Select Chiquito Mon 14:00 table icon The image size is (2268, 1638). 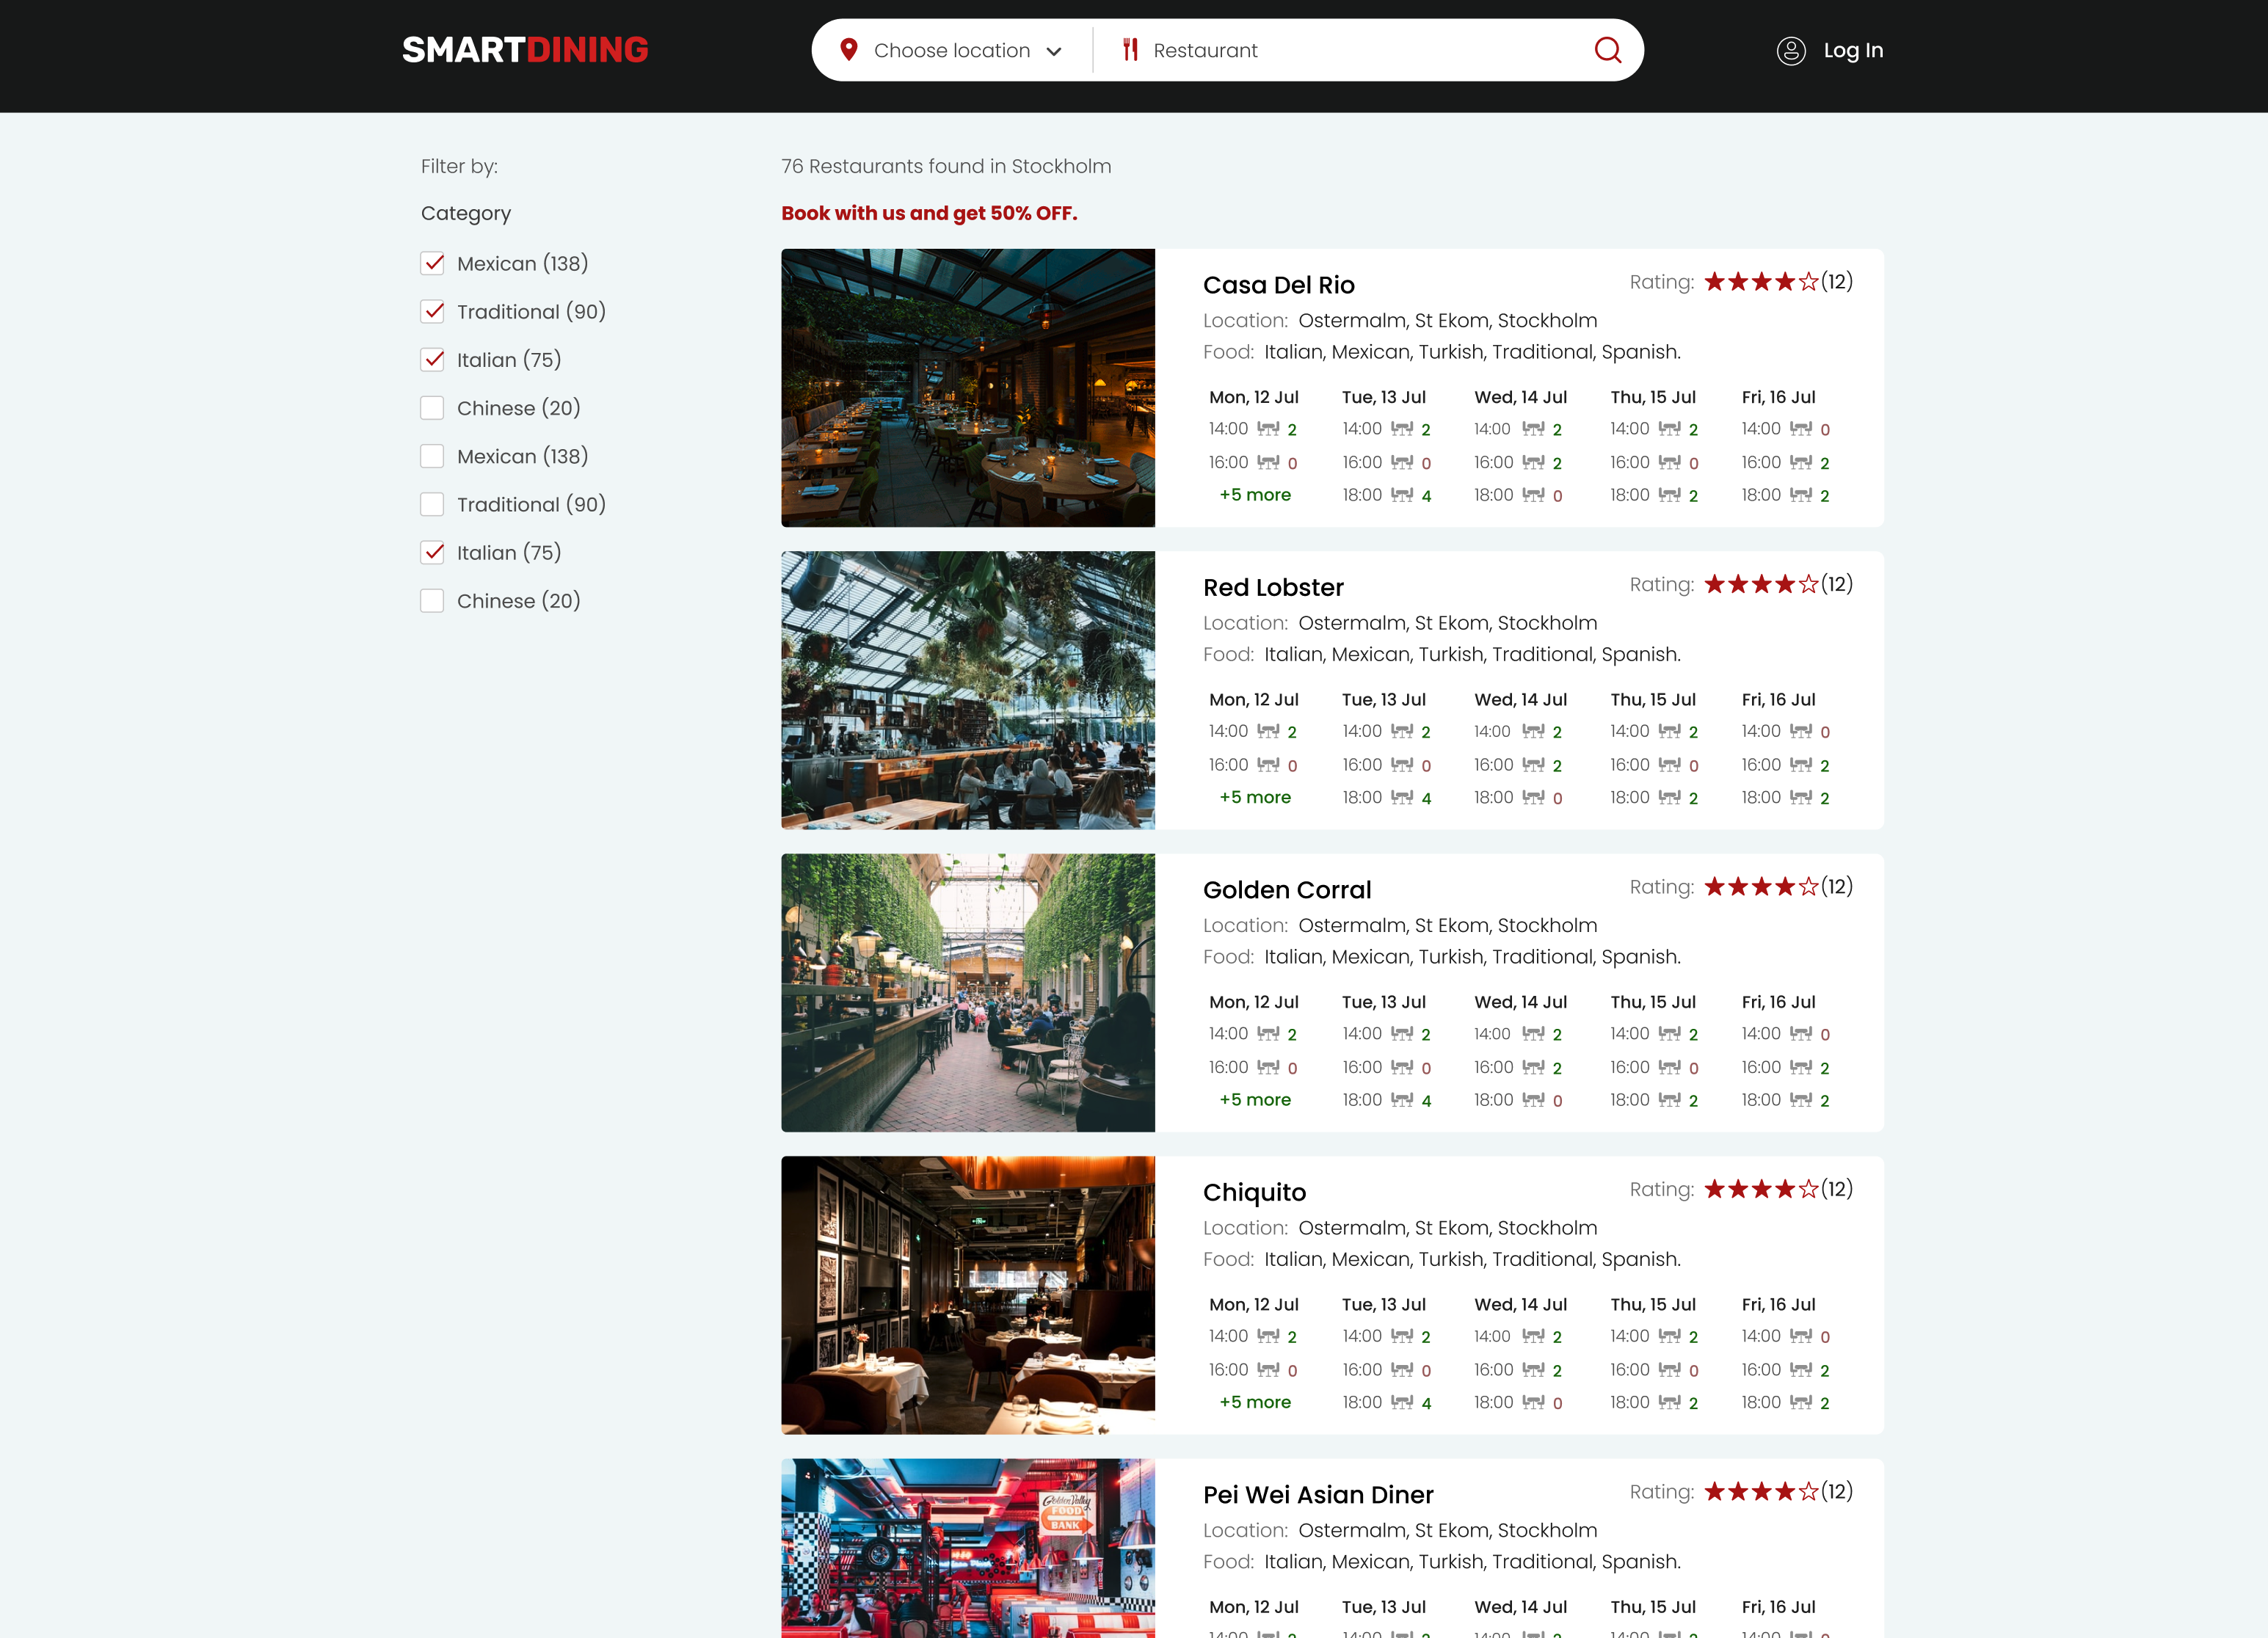pyautogui.click(x=1268, y=1336)
